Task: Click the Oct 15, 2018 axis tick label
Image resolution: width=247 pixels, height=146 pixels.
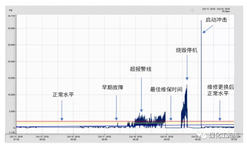Action: (x=73, y=138)
